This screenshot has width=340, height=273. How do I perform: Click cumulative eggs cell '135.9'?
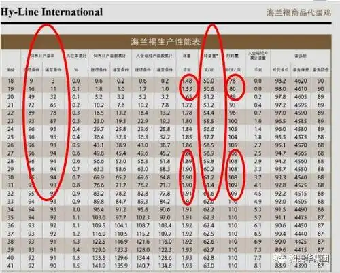tap(121, 266)
